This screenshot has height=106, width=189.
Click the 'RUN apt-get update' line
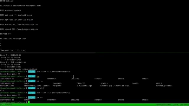point(11,10)
